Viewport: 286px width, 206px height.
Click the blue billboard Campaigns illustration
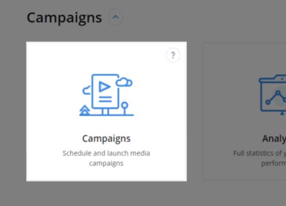tap(106, 95)
